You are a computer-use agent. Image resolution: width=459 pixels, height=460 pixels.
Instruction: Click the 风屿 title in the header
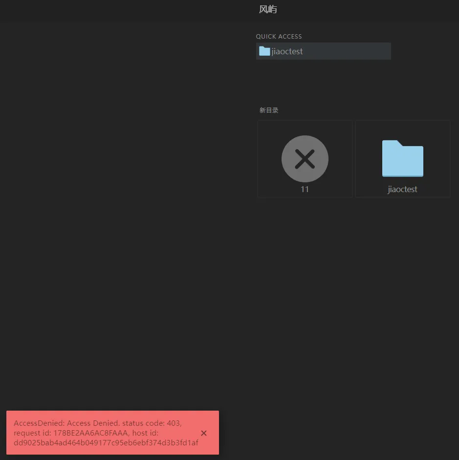268,9
